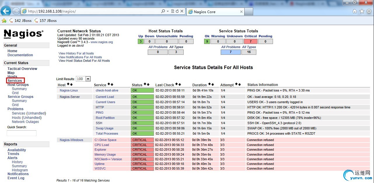Click the W3SVC service link
Image resolution: width=374 pixels, height=183 pixels.
tap(100, 168)
